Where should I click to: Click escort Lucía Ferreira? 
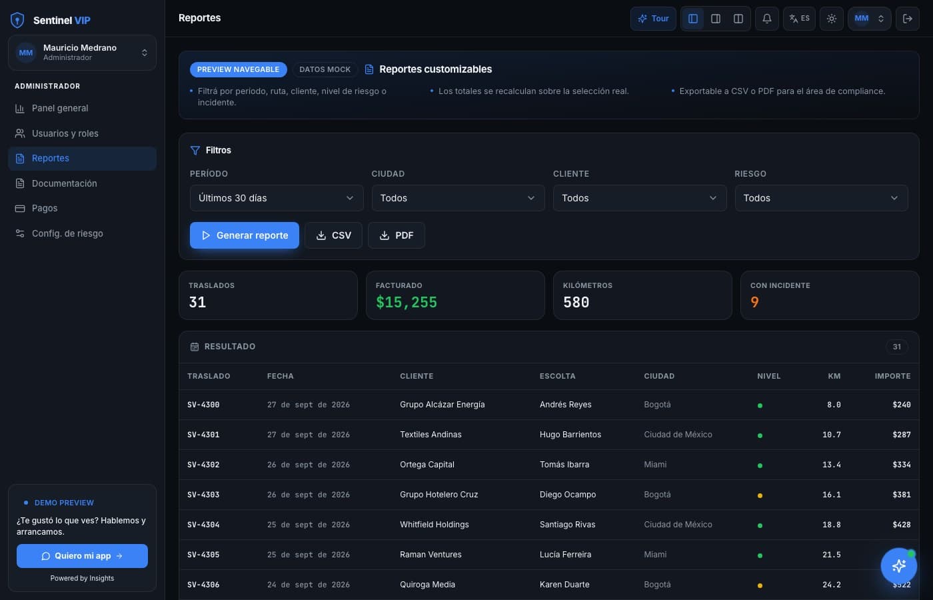pos(565,555)
